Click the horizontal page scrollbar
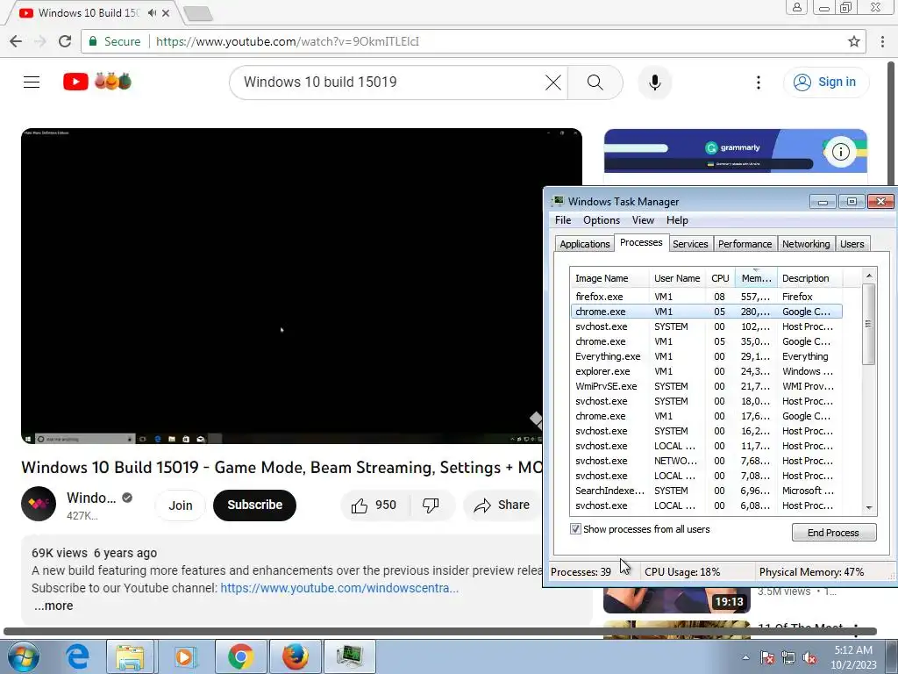 pos(440,632)
